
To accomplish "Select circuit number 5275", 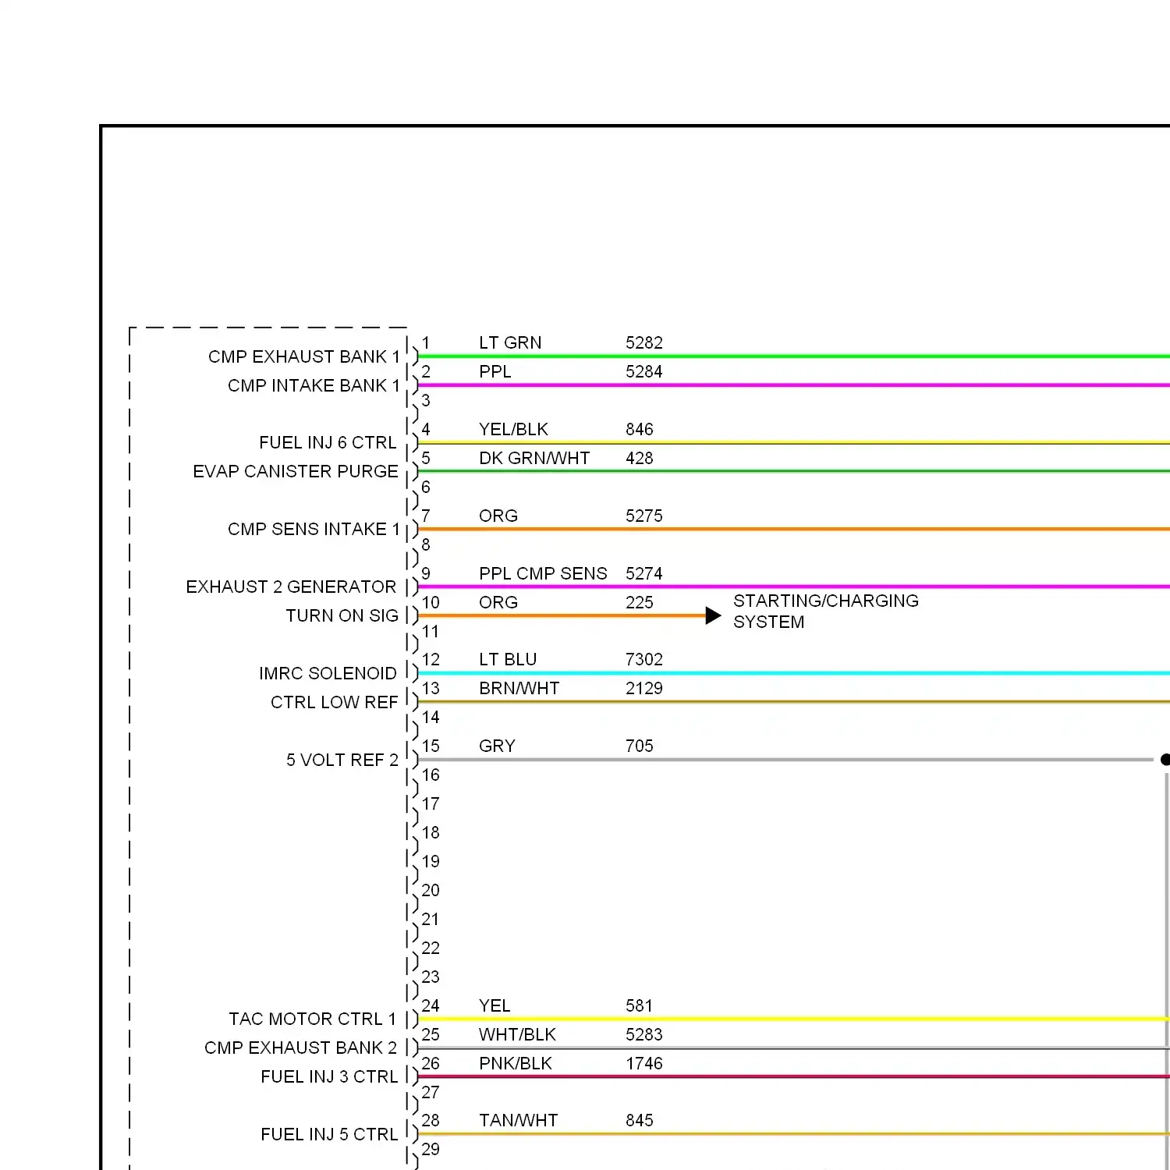I will click(x=644, y=516).
